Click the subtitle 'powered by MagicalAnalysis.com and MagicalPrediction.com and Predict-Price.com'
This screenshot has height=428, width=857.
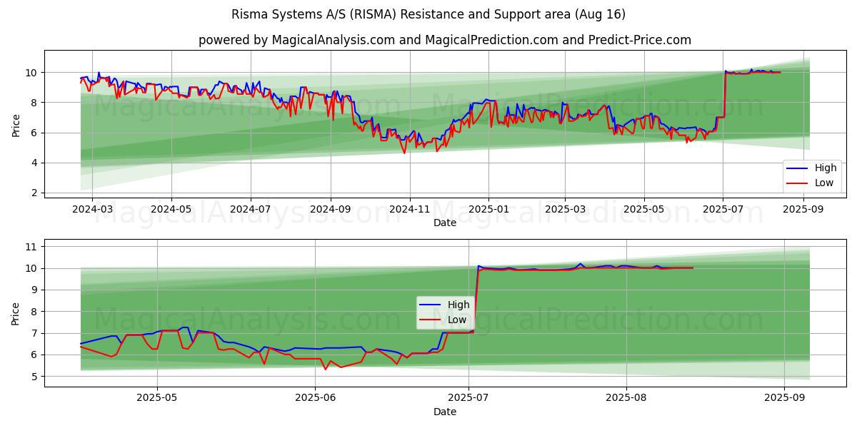point(445,40)
